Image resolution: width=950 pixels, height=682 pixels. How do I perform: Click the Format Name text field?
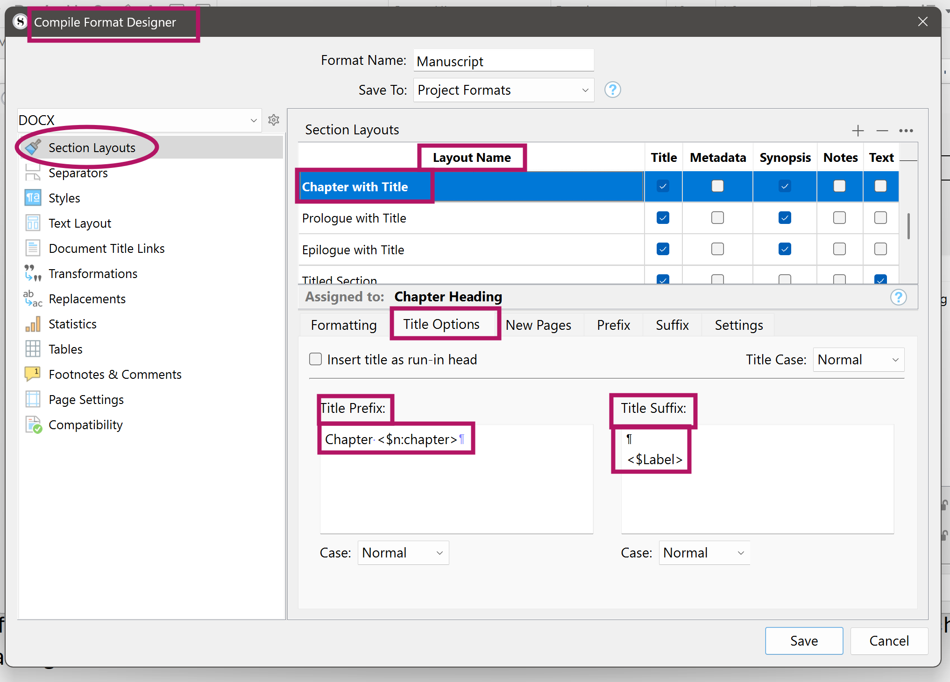(x=503, y=61)
